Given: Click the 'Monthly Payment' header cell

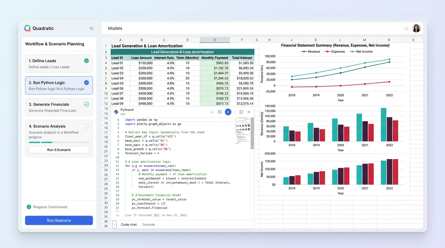Looking at the screenshot, I should click(x=215, y=58).
